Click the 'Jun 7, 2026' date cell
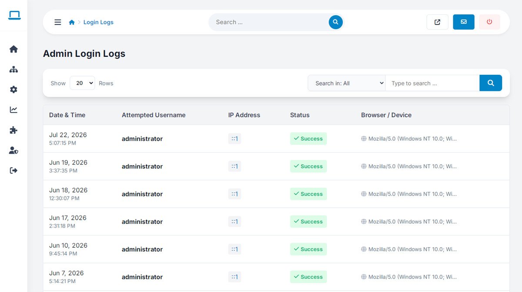Image resolution: width=522 pixels, height=292 pixels. tap(67, 273)
